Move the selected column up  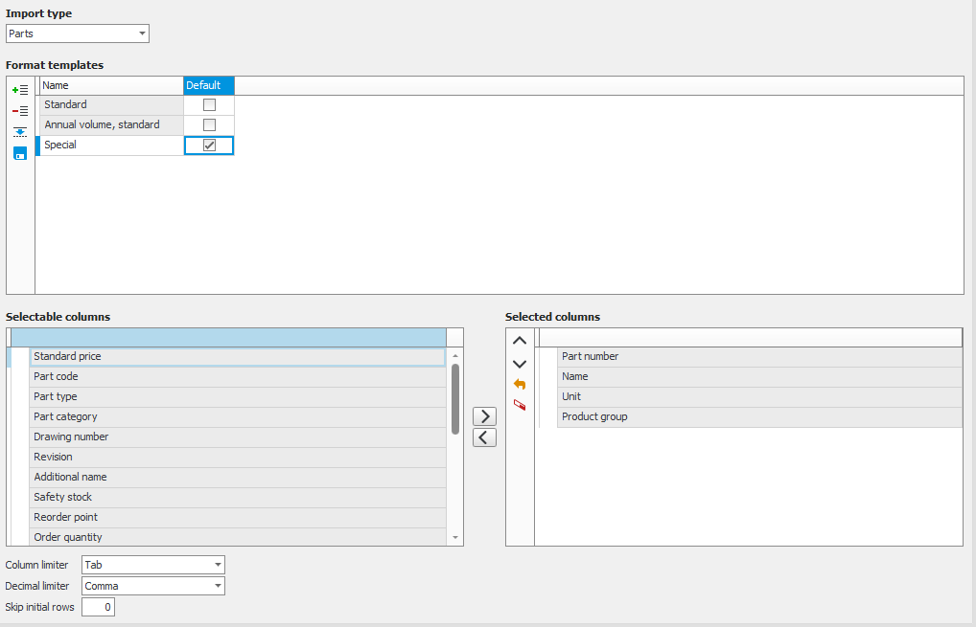point(519,340)
